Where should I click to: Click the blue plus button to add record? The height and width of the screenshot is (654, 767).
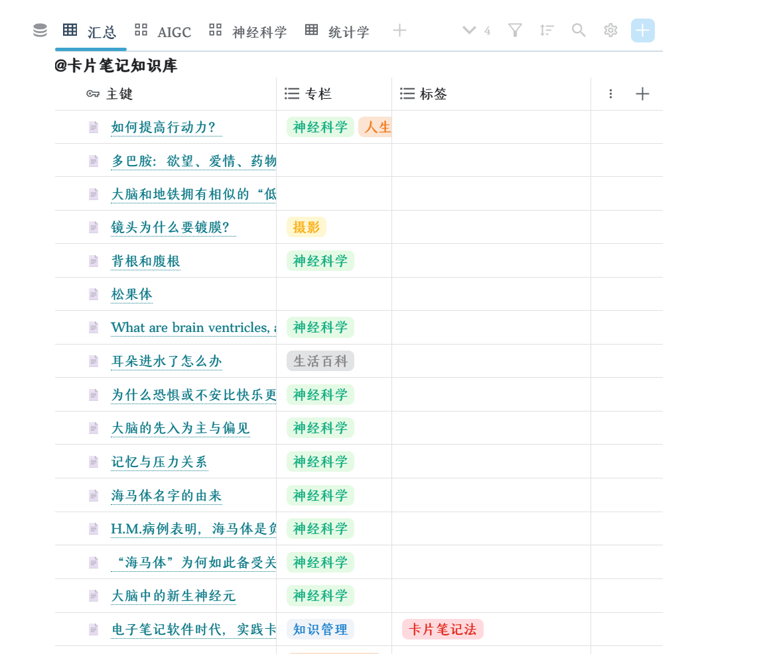pyautogui.click(x=642, y=30)
